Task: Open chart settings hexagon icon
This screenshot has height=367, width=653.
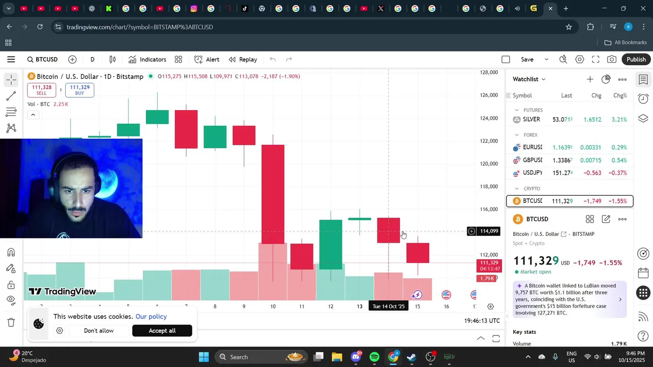Action: [580, 60]
